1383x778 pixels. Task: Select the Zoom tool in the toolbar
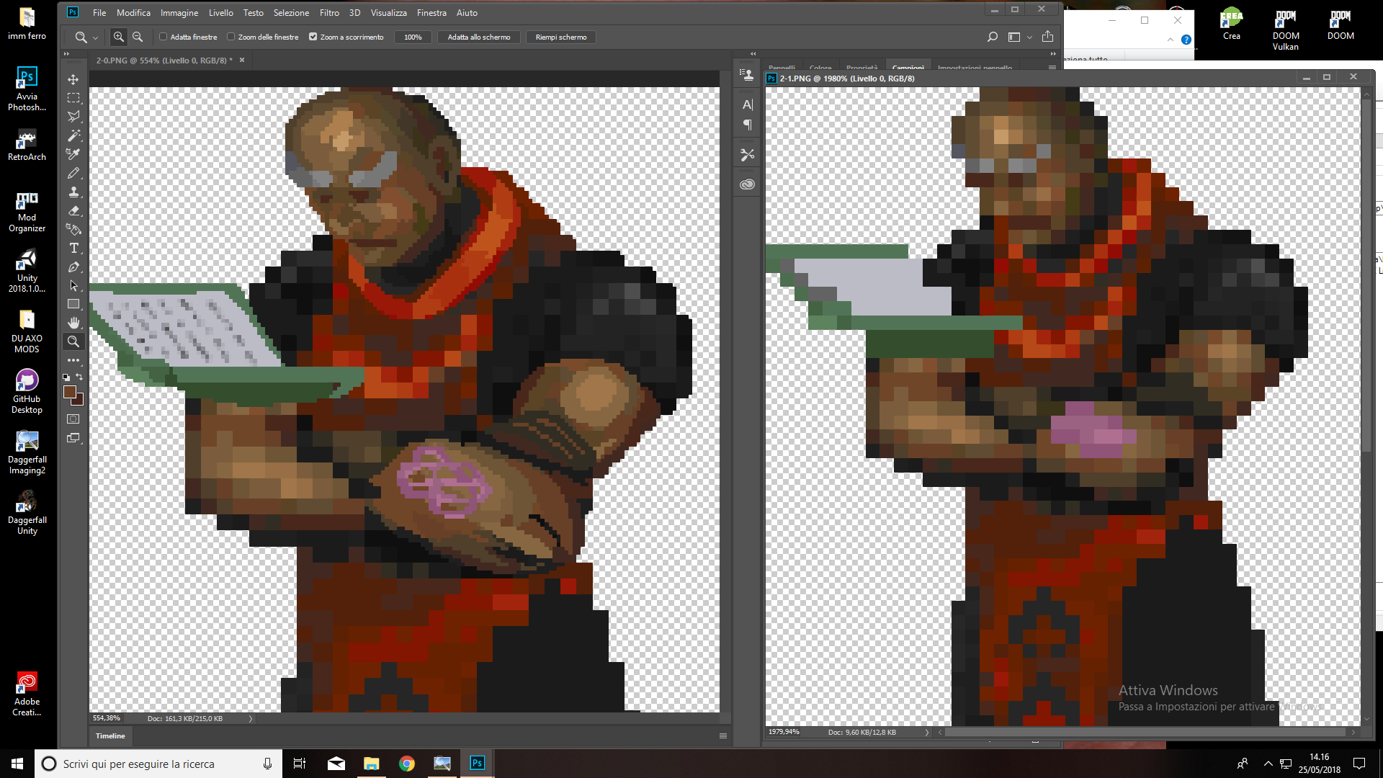click(73, 341)
